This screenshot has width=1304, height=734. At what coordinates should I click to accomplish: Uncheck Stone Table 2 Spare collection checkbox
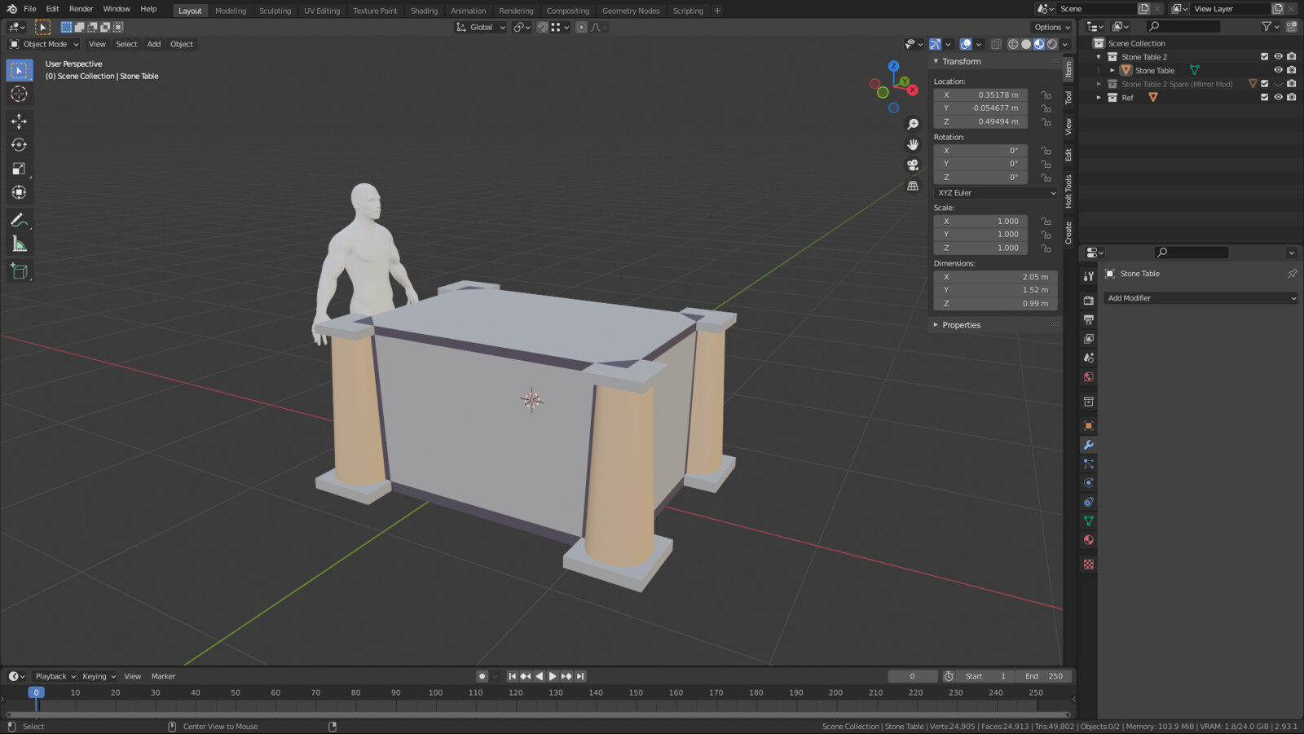tap(1265, 84)
